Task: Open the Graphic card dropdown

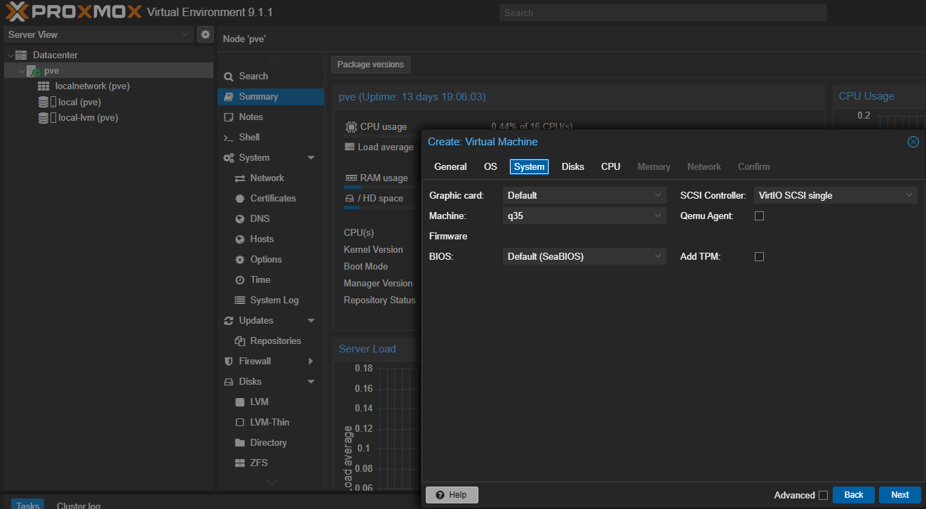Action: pyautogui.click(x=584, y=195)
